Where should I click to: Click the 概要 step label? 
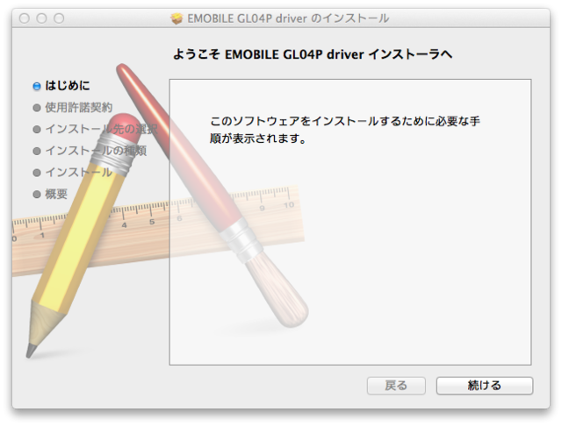point(56,195)
